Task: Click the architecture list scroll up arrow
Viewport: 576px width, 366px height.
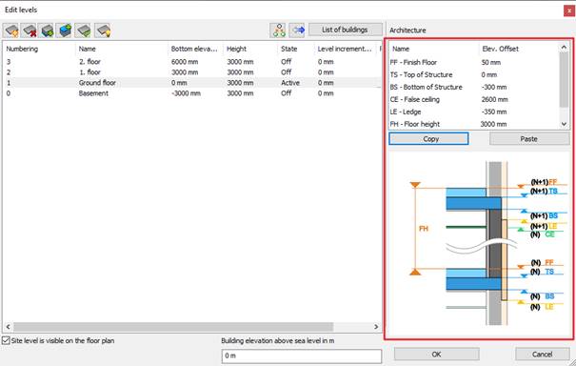Action: point(565,48)
